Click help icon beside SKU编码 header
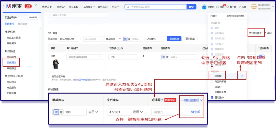Viewport: 276px width, 129px height. 77,48
